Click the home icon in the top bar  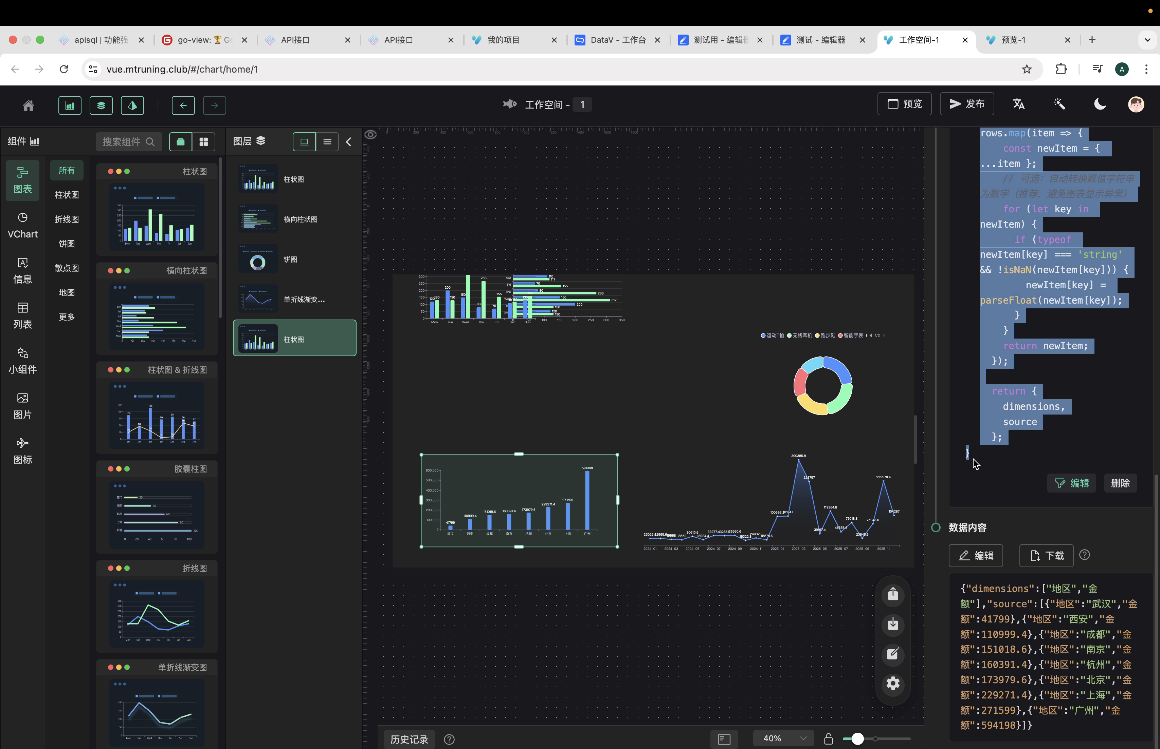pyautogui.click(x=28, y=105)
